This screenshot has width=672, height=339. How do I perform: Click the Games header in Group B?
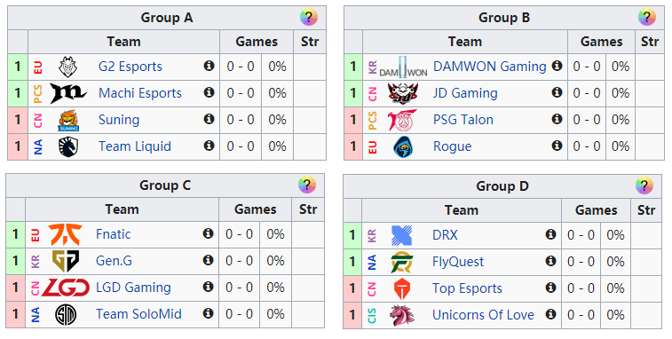point(601,42)
